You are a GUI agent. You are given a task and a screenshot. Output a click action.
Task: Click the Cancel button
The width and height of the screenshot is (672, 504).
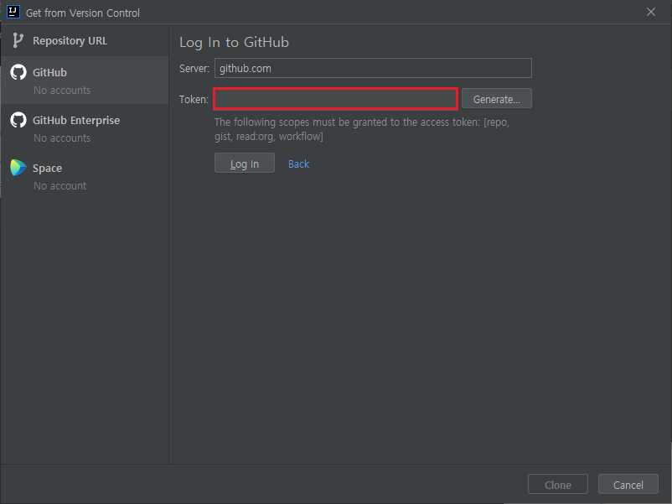[628, 485]
